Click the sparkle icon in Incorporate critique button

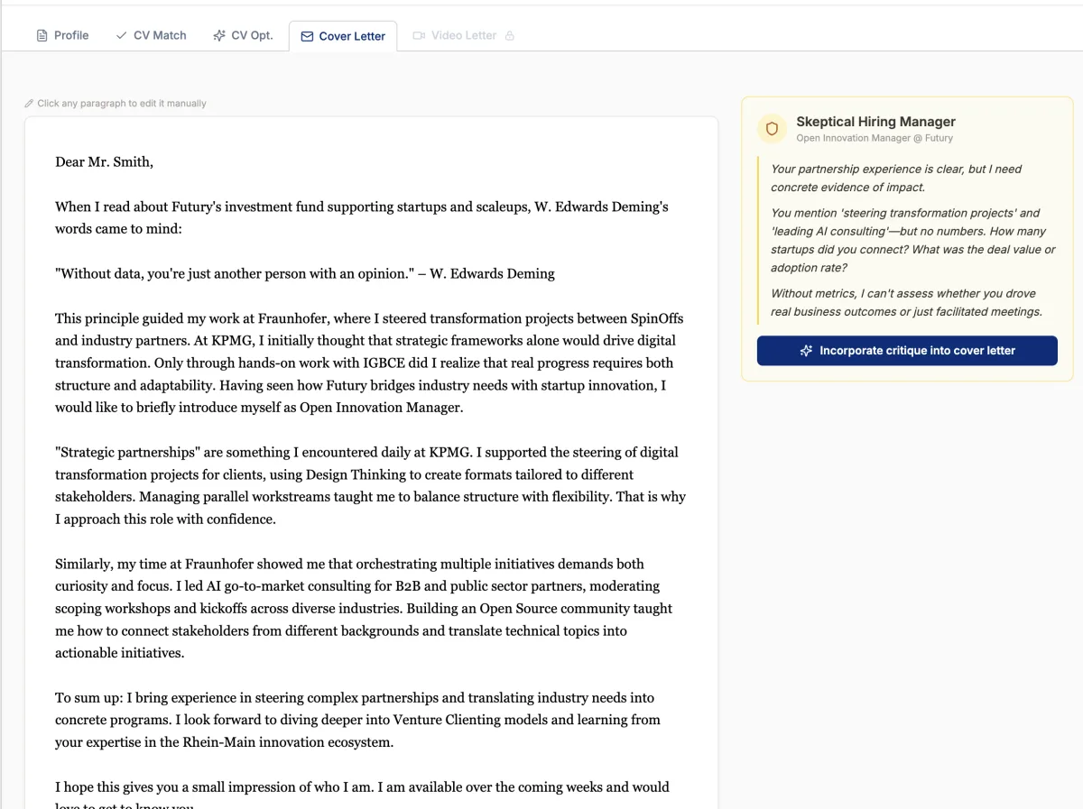tap(806, 351)
